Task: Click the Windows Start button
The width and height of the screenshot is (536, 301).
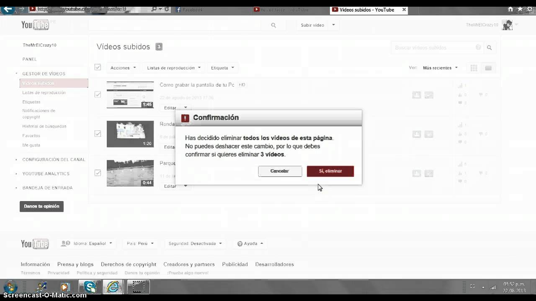Action: point(9,288)
